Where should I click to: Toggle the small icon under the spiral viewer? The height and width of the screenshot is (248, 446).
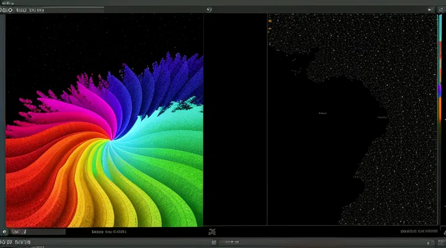[x=5, y=232]
